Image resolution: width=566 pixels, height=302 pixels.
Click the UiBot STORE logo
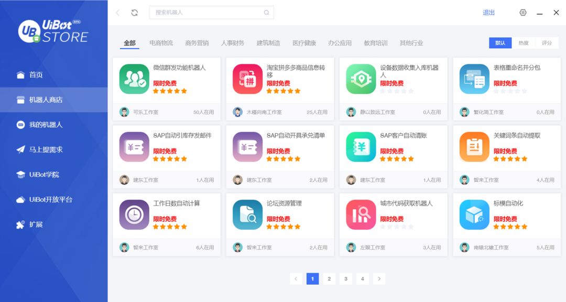(x=53, y=31)
